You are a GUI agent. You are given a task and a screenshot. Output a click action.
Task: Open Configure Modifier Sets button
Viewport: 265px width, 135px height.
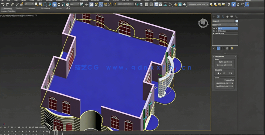click(232, 48)
